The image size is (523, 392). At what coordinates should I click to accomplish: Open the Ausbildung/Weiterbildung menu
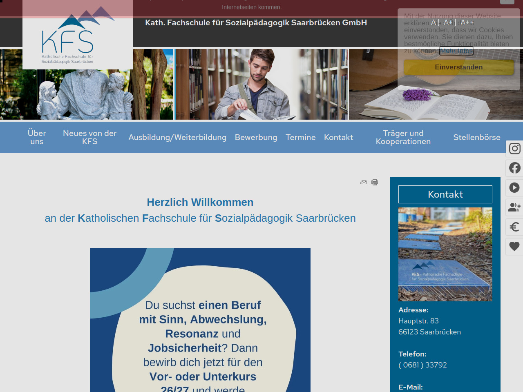click(x=177, y=138)
